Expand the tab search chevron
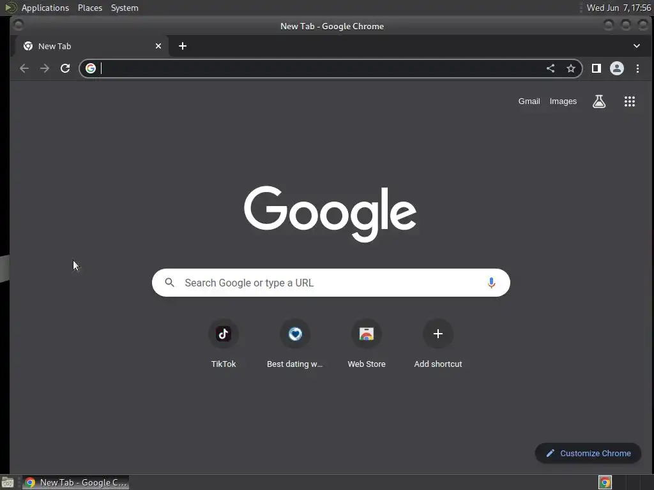 pyautogui.click(x=637, y=46)
